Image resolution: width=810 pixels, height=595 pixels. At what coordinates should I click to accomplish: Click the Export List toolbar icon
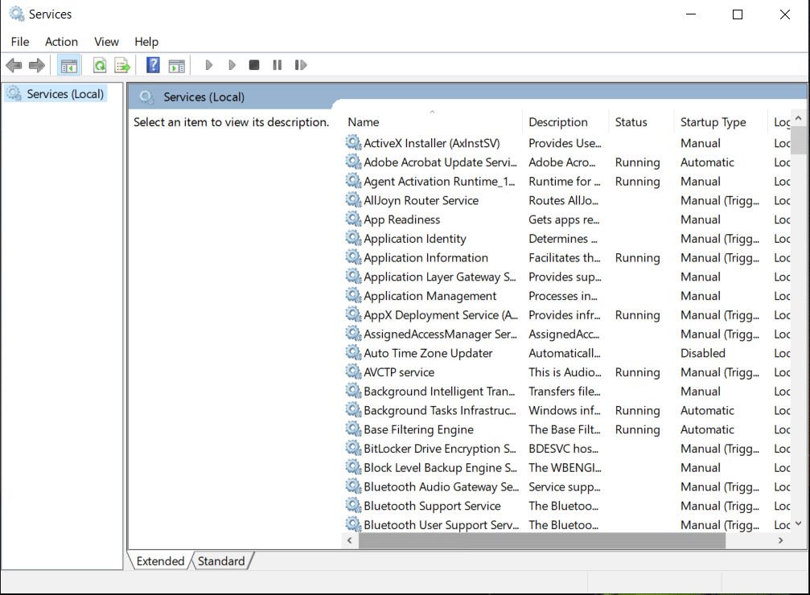(x=123, y=66)
